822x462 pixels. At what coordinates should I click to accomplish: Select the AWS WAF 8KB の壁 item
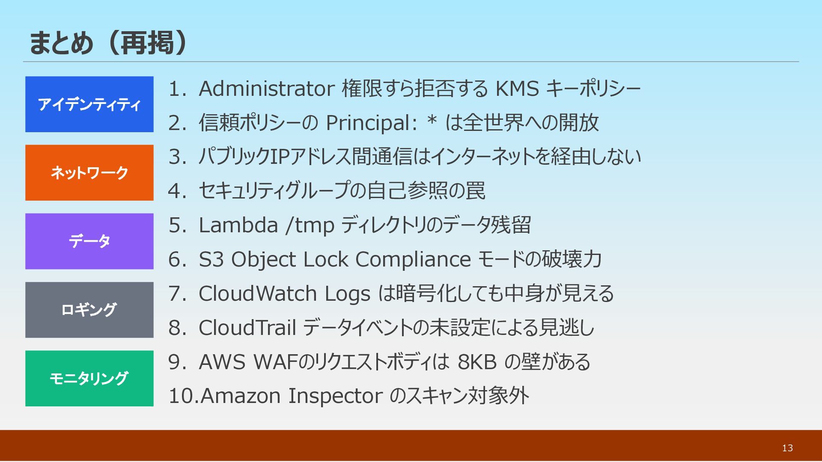click(x=379, y=362)
